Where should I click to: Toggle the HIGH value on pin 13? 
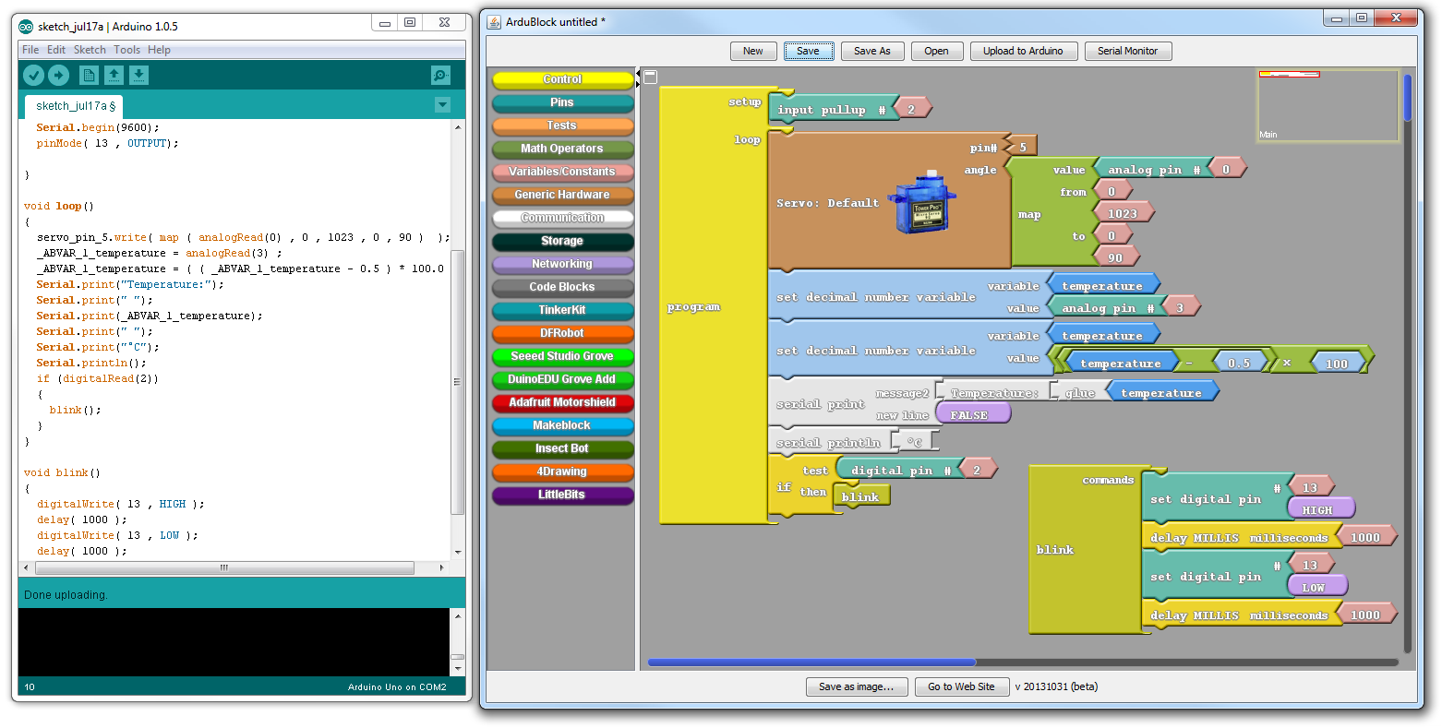(1318, 509)
